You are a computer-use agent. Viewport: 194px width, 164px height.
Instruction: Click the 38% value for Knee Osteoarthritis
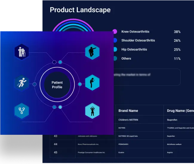tap(177, 32)
